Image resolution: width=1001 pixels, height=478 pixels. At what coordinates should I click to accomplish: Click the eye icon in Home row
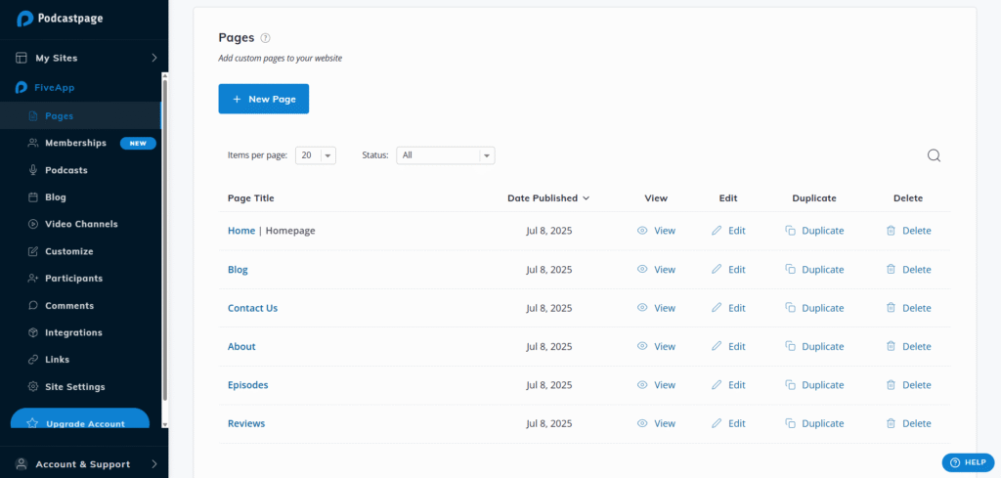642,231
